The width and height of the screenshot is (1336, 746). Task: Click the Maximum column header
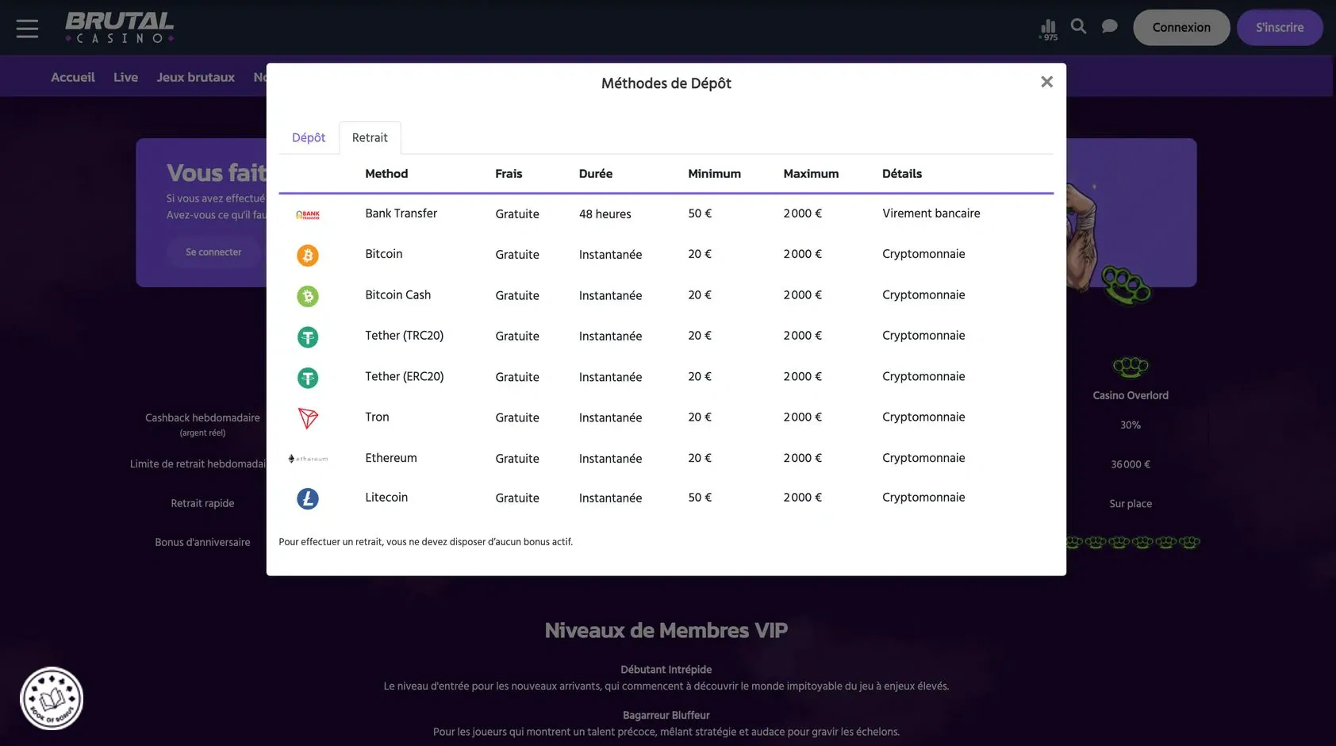(811, 173)
